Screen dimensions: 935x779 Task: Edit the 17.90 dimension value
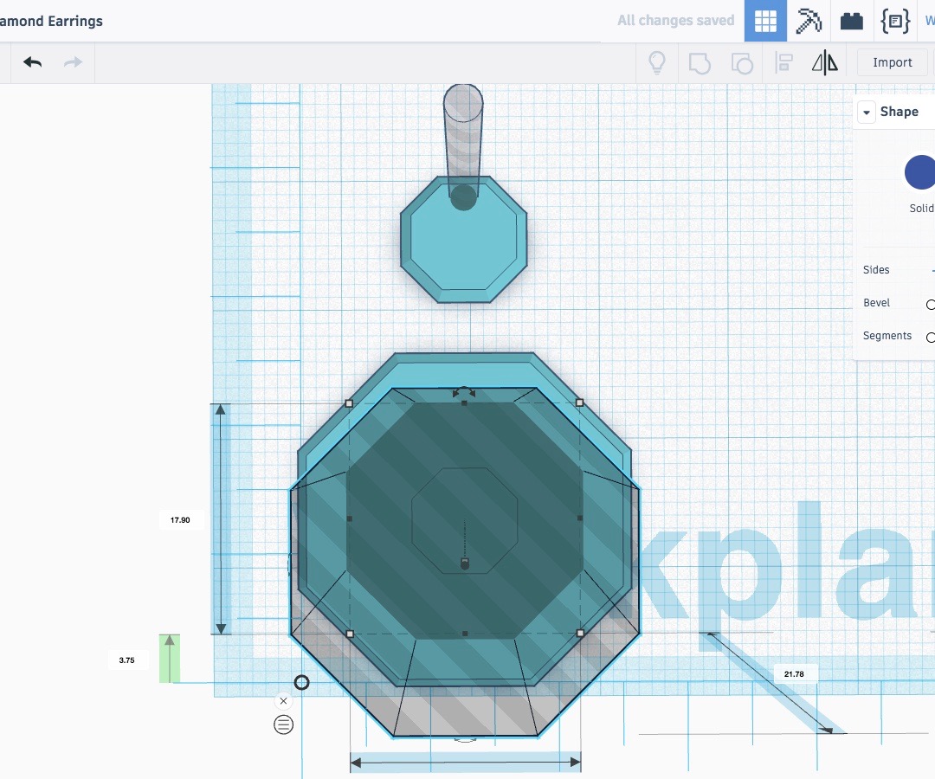coord(180,519)
